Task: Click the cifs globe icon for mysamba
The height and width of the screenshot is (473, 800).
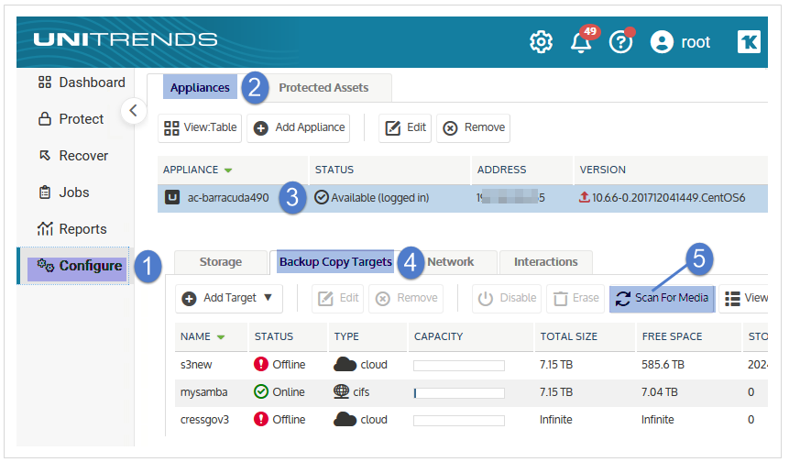Action: (x=341, y=391)
